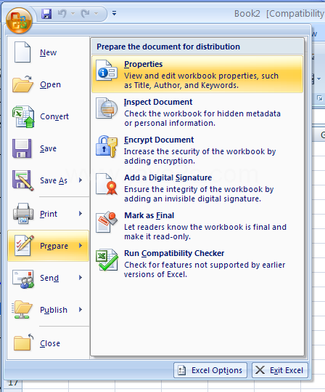Open the Redo history dropdown arrow
The height and width of the screenshot is (392, 325).
(x=96, y=14)
